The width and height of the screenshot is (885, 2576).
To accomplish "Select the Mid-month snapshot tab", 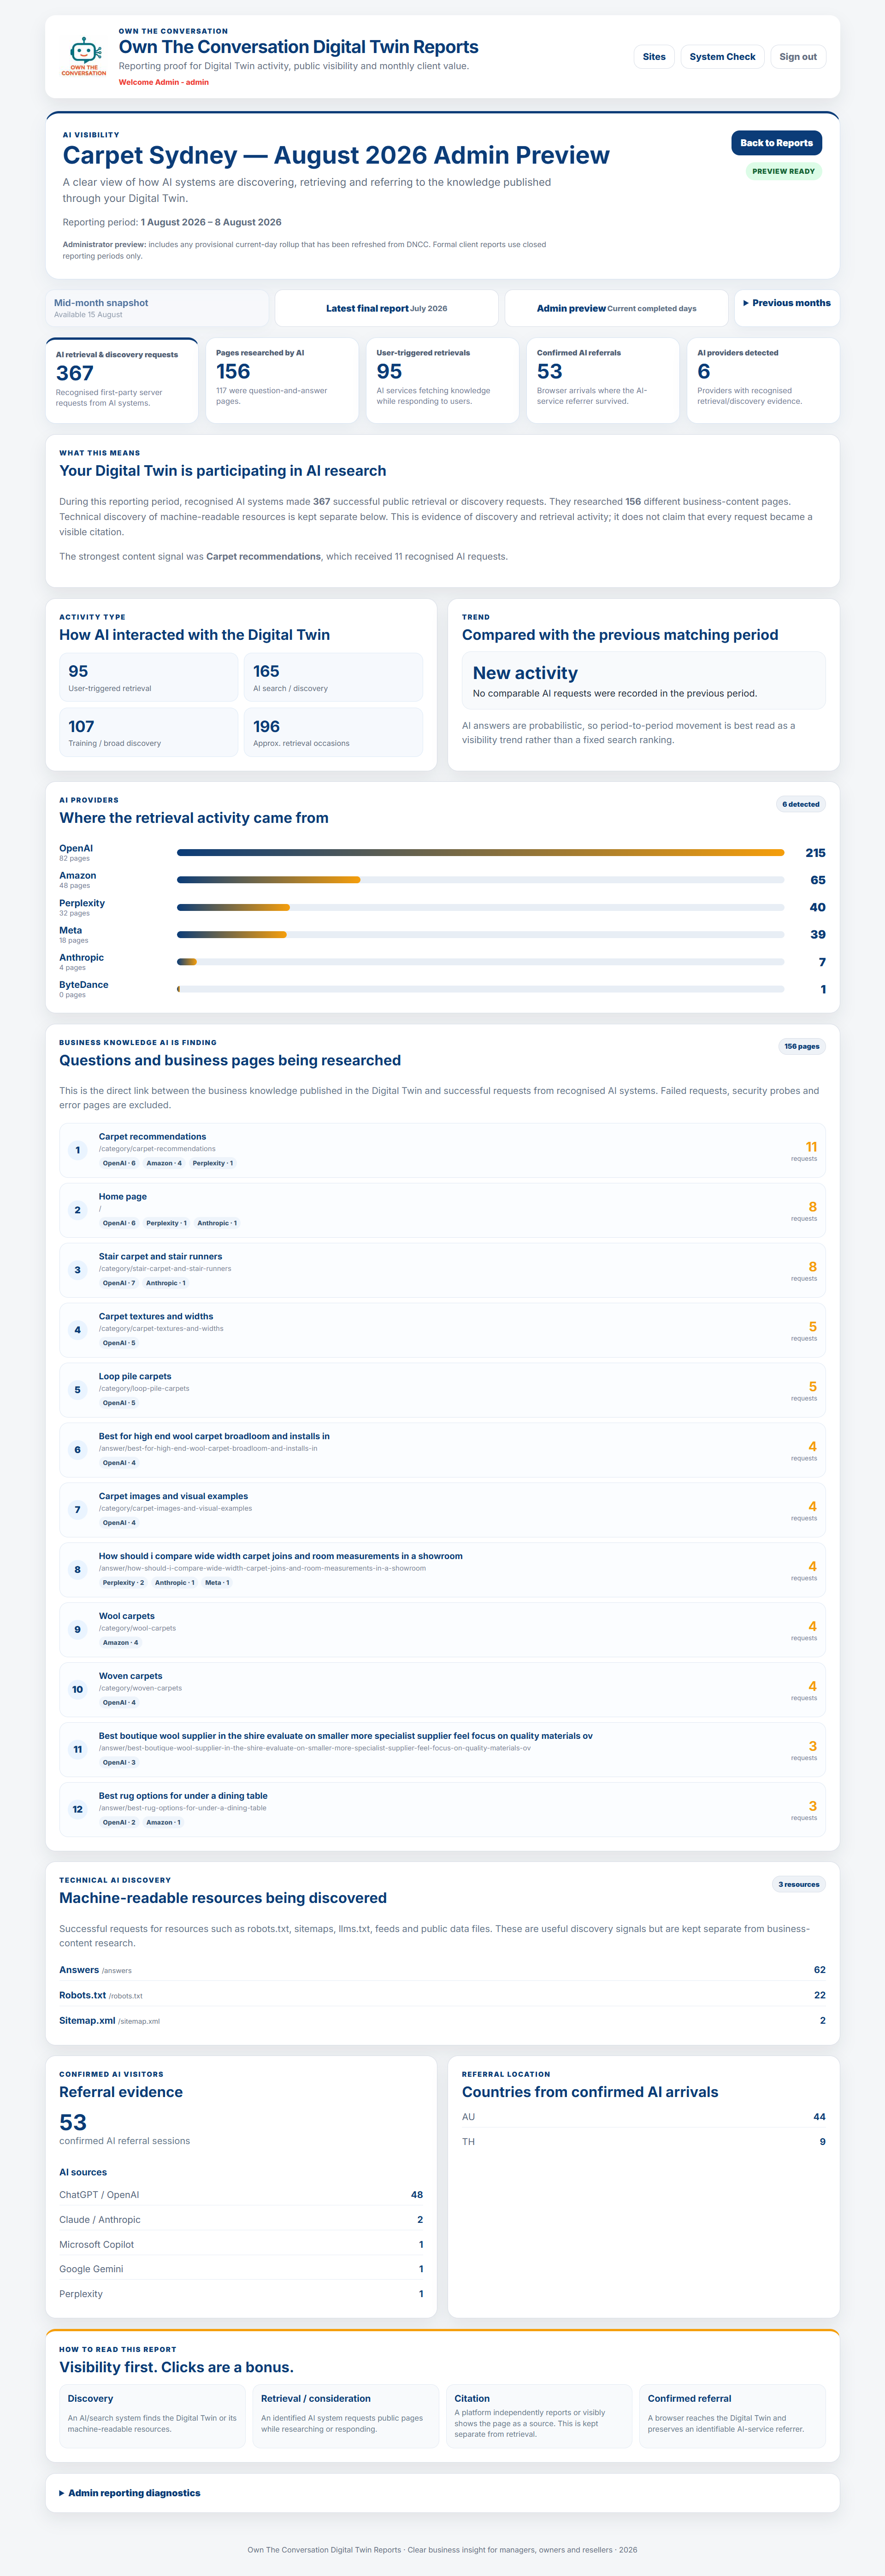I will click(157, 308).
